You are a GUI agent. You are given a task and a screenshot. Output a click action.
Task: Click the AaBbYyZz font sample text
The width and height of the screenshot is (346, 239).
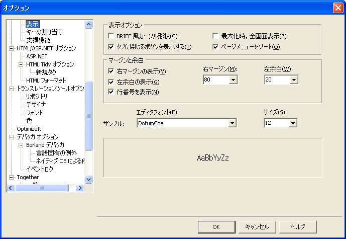pos(213,158)
